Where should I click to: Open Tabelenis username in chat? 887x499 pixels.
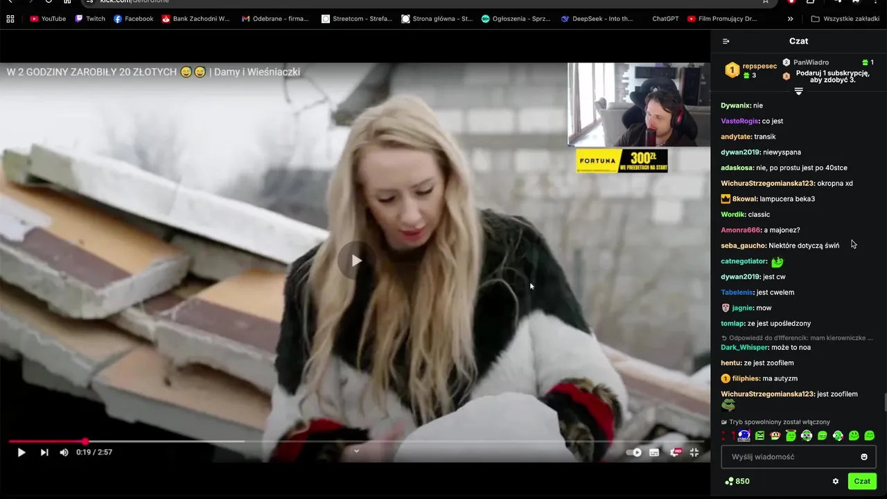(737, 292)
